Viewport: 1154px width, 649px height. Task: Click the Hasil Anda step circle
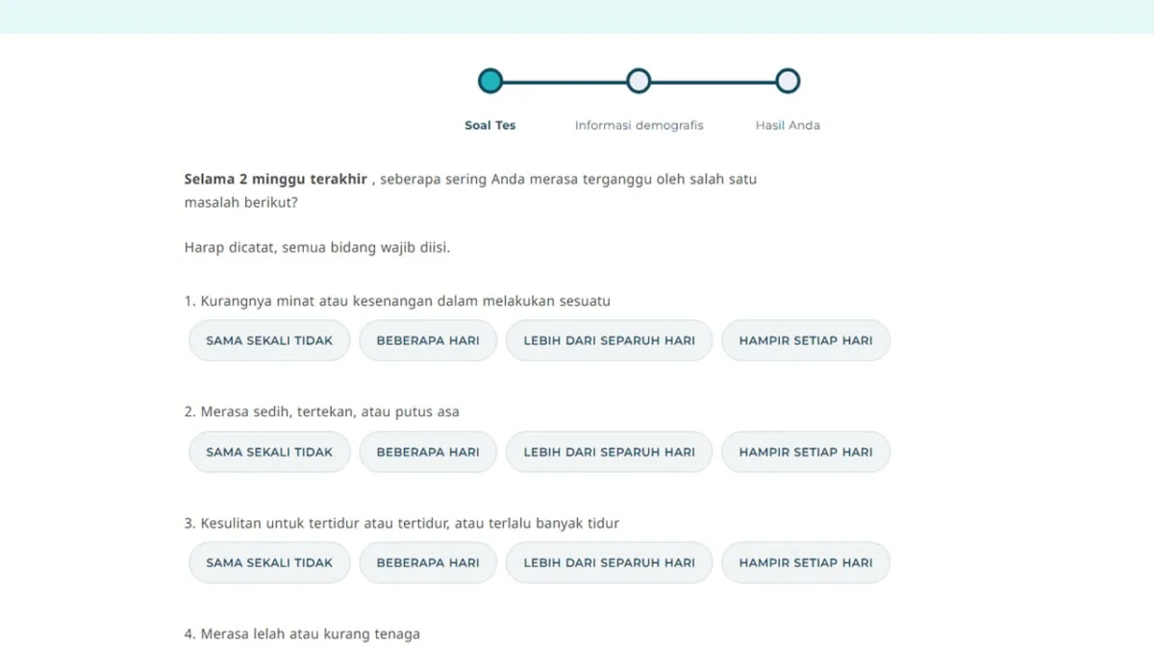pyautogui.click(x=788, y=81)
